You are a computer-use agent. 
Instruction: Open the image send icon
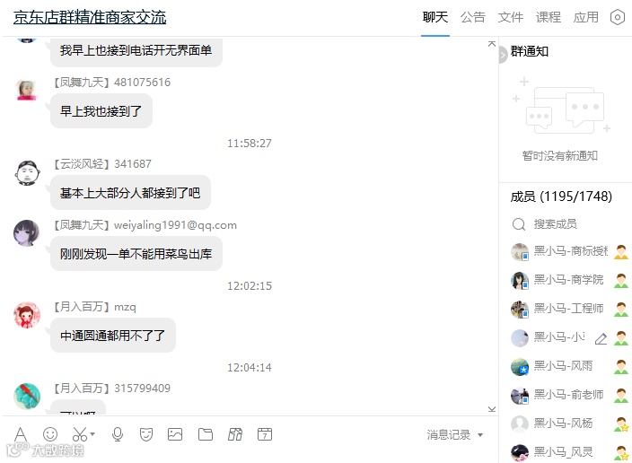[x=175, y=434]
